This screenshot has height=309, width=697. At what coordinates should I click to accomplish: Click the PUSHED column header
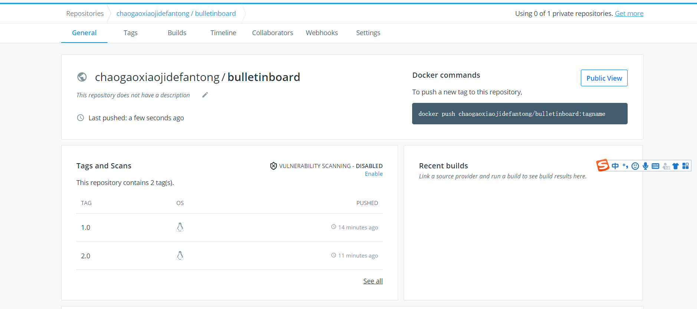[367, 203]
